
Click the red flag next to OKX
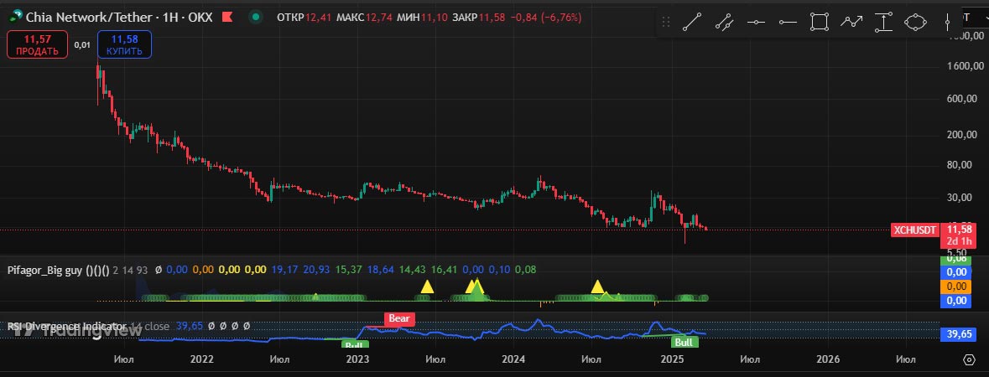[227, 17]
